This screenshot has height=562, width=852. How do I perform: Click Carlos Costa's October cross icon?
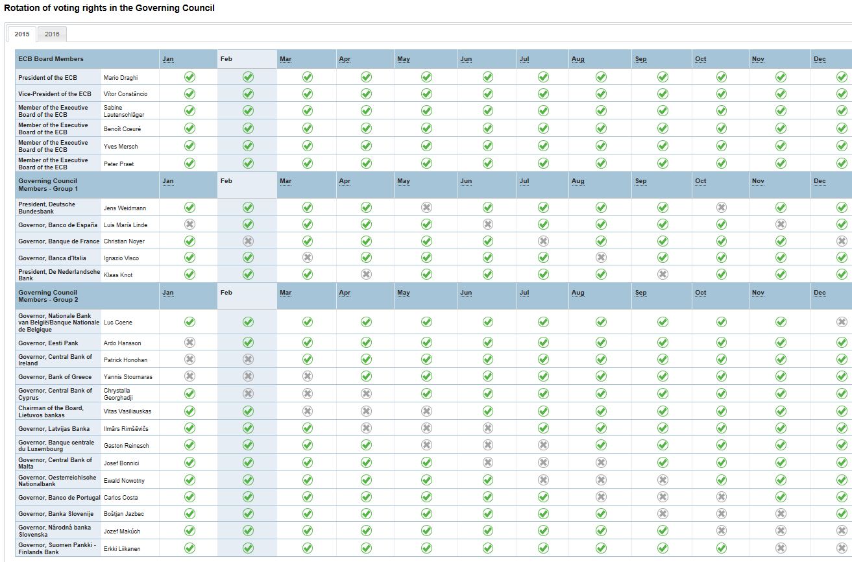721,497
